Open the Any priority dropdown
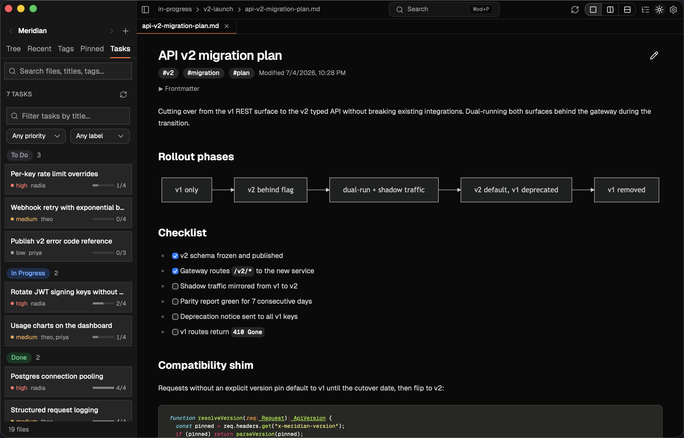The width and height of the screenshot is (684, 438). point(36,136)
